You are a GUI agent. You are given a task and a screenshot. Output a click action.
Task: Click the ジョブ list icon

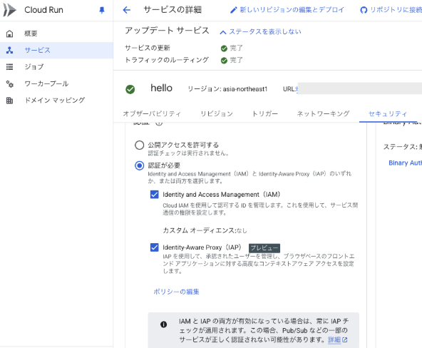[x=9, y=67]
